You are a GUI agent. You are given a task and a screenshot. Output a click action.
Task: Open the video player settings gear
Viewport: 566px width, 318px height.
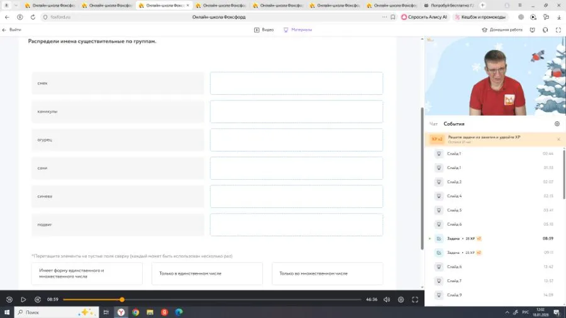(401, 299)
